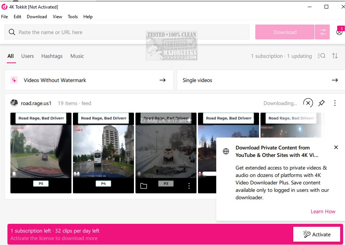Open the Single videos card

[261, 80]
